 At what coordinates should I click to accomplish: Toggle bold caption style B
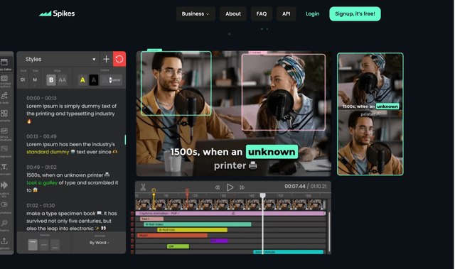51,80
